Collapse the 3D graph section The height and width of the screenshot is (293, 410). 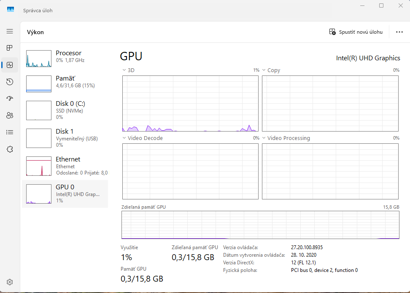124,70
